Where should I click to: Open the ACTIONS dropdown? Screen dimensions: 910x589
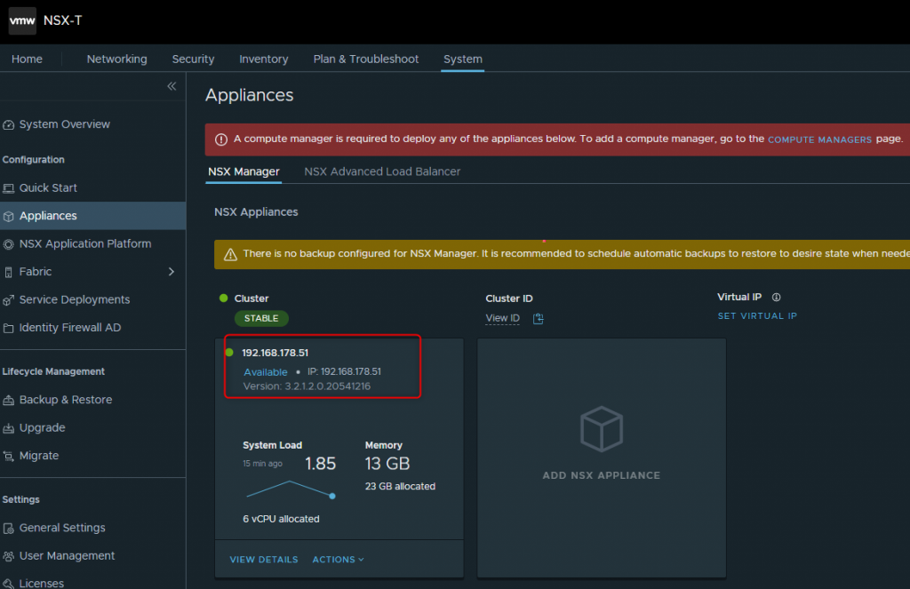tap(338, 560)
